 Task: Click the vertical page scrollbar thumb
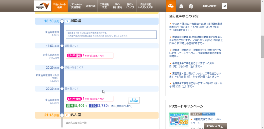[x=262, y=47]
